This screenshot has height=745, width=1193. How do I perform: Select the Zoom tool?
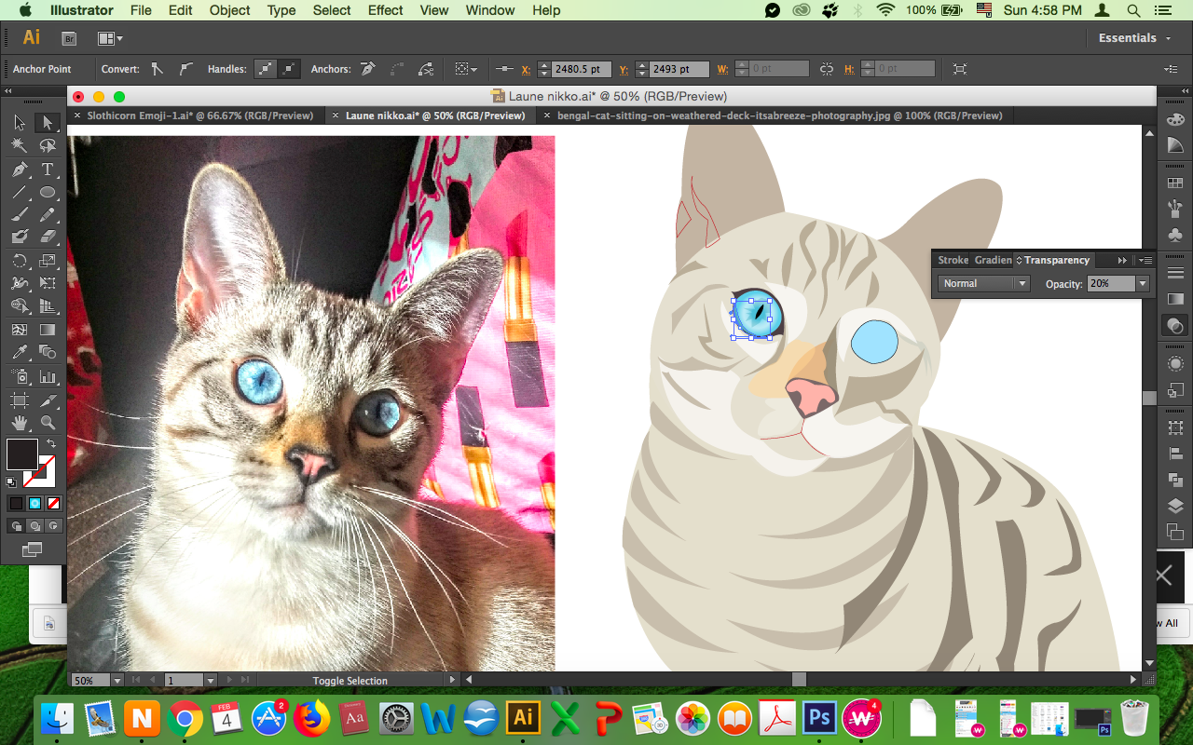click(48, 423)
